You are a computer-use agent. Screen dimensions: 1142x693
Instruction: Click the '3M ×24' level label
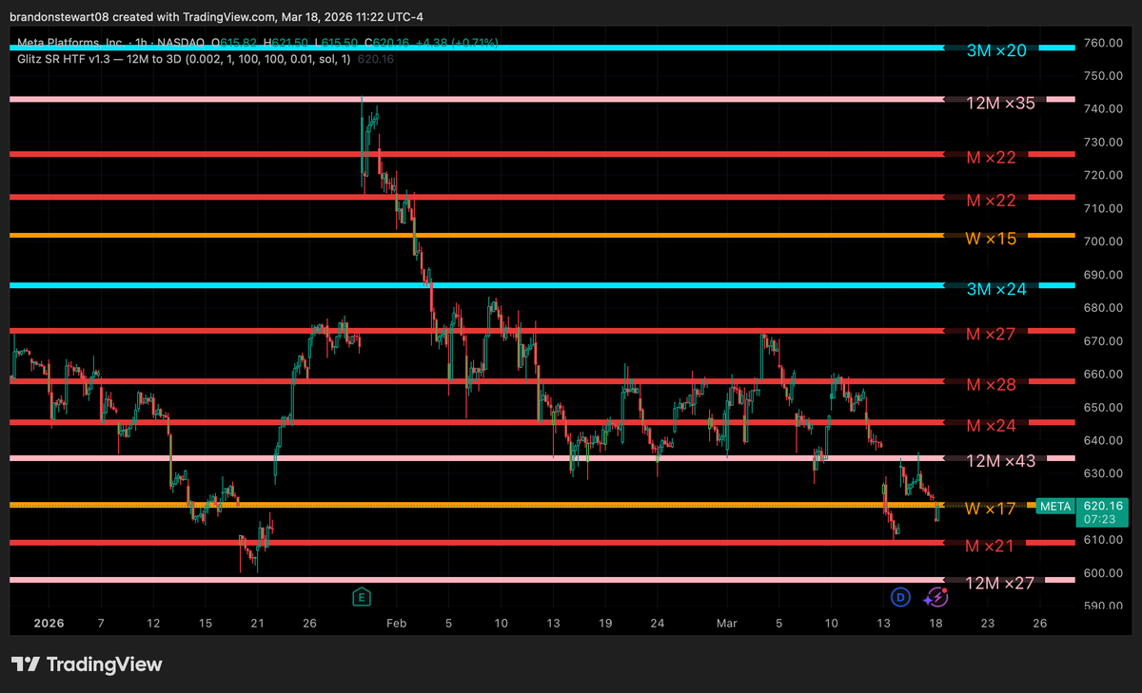point(996,289)
